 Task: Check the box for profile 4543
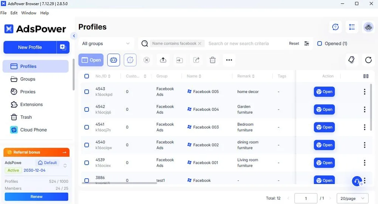pos(87,91)
